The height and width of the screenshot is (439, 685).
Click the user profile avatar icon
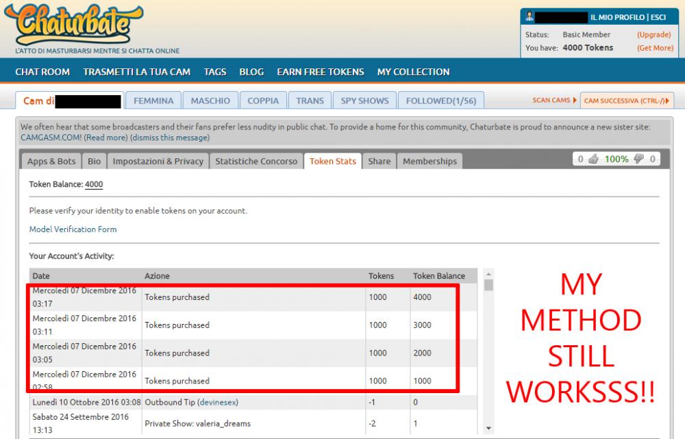click(x=530, y=16)
